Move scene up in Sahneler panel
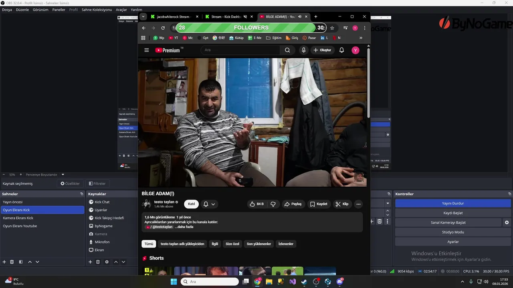513x288 pixels. (x=30, y=262)
